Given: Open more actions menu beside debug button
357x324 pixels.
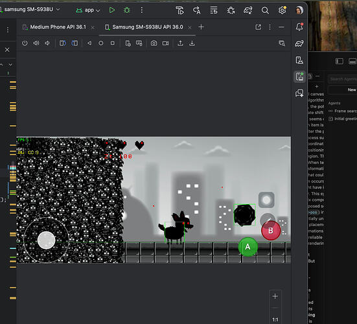Looking at the screenshot, I should 142,10.
